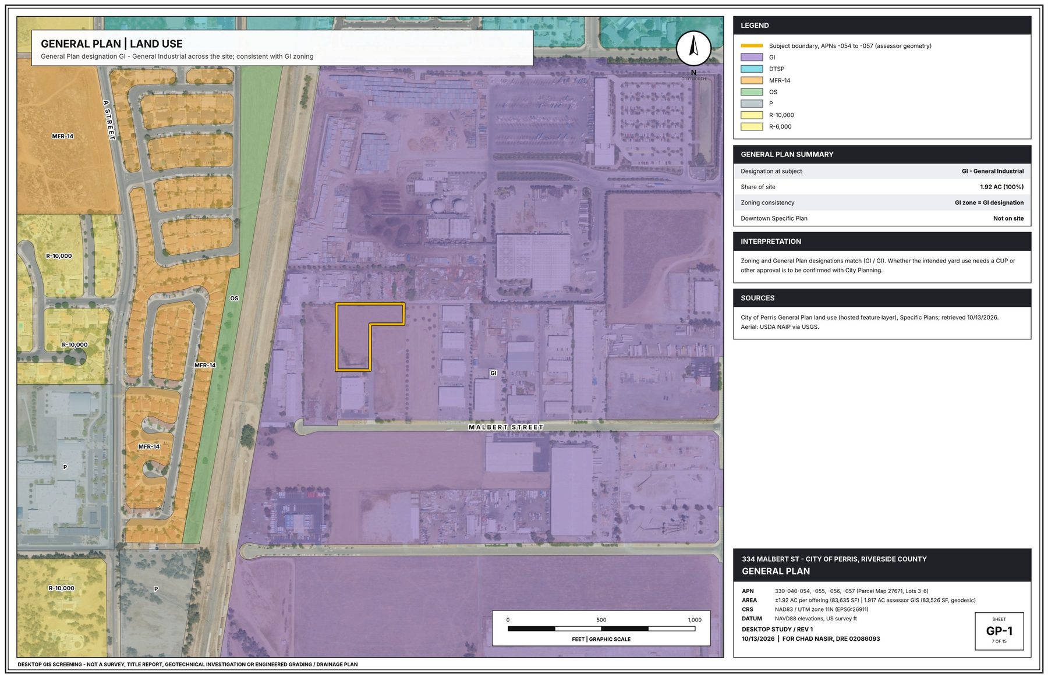Click the yellow subject parcel outline on map

(353, 336)
